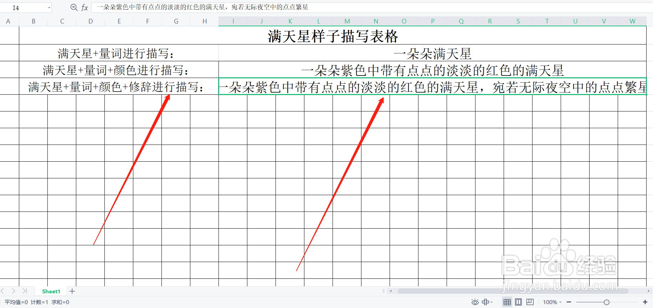
Task: Select column B header
Action: [34, 21]
